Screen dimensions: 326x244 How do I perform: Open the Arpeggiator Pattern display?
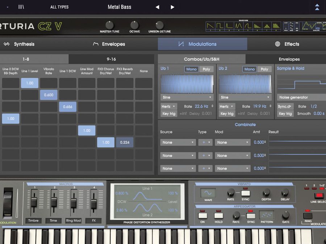pyautogui.click(x=267, y=215)
